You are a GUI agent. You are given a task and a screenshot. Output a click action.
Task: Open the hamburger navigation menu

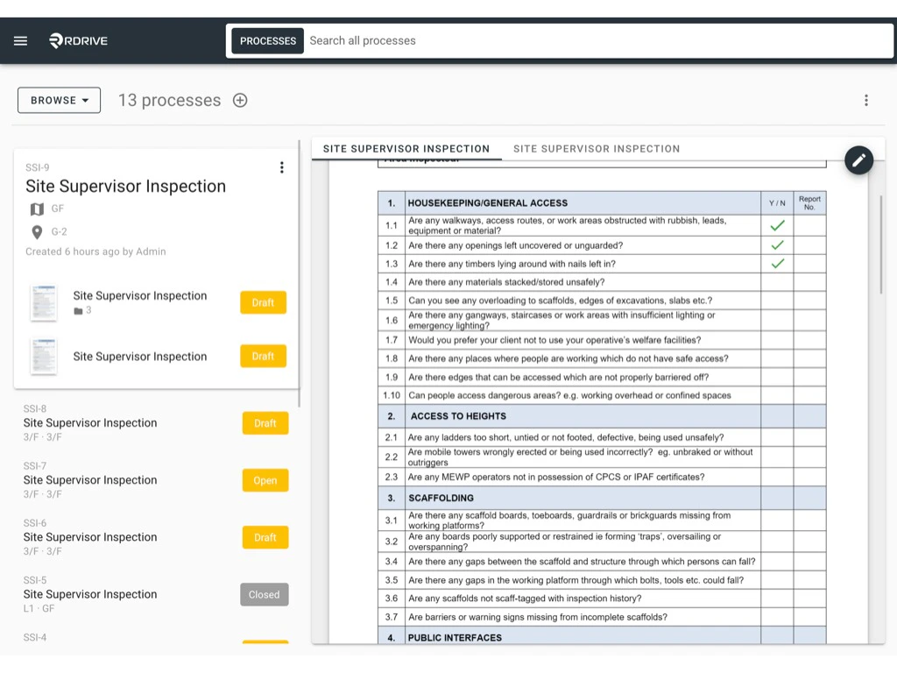[21, 40]
